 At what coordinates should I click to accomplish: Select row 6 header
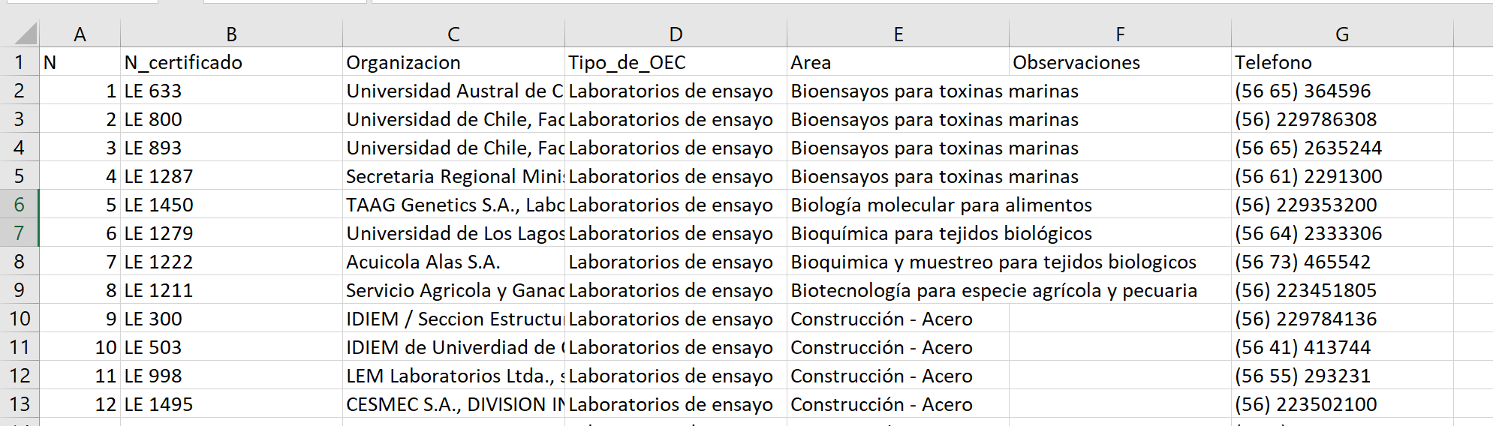point(20,205)
